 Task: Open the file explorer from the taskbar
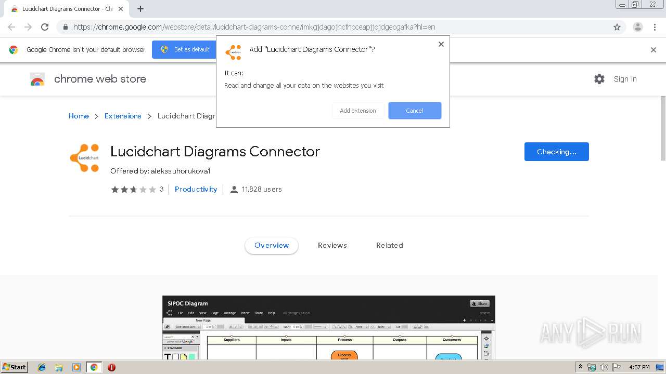click(59, 367)
